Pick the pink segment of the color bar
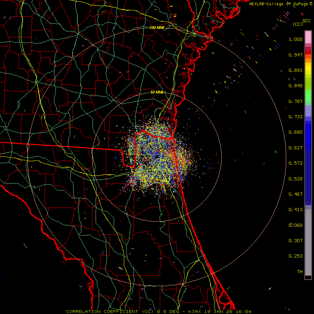The image size is (314, 314). click(308, 37)
